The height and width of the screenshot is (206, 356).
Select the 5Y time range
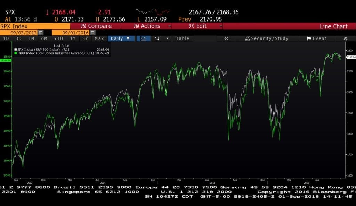(85, 38)
